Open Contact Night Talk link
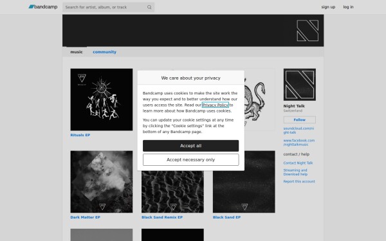Image resolution: width=386 pixels, height=241 pixels. point(298,163)
